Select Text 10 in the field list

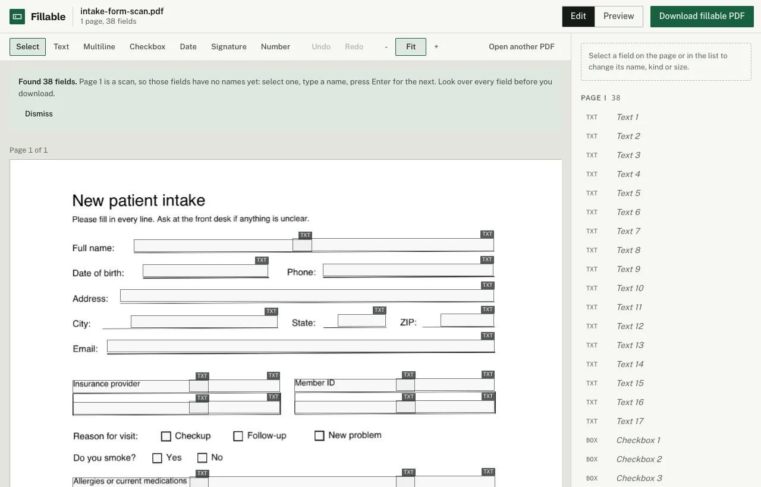[x=666, y=288]
